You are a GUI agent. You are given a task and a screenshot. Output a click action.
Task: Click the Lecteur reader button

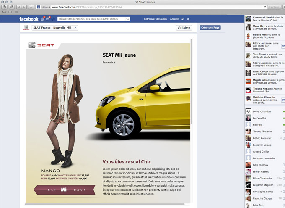click(x=274, y=7)
